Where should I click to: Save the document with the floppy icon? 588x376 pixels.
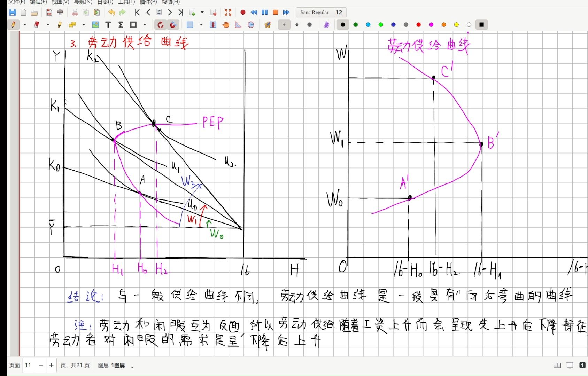(12, 13)
